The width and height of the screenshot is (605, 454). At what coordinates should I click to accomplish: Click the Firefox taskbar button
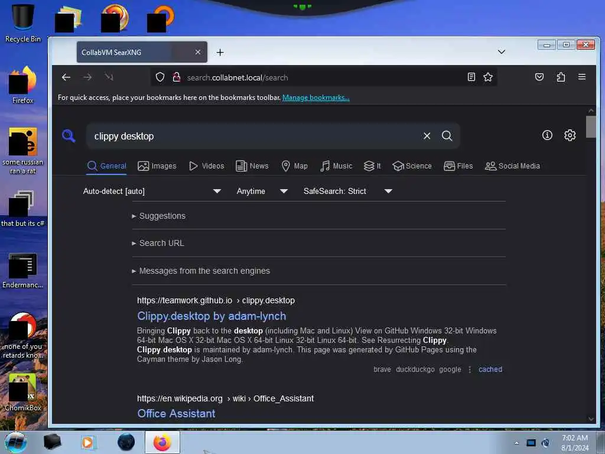point(162,442)
